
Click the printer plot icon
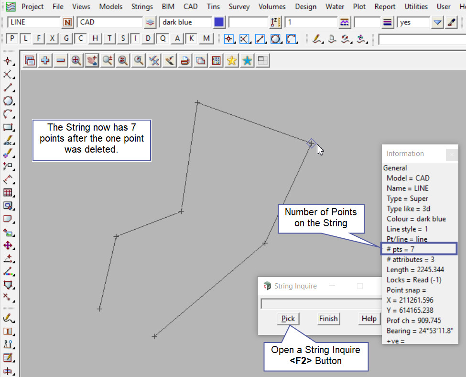point(185,60)
